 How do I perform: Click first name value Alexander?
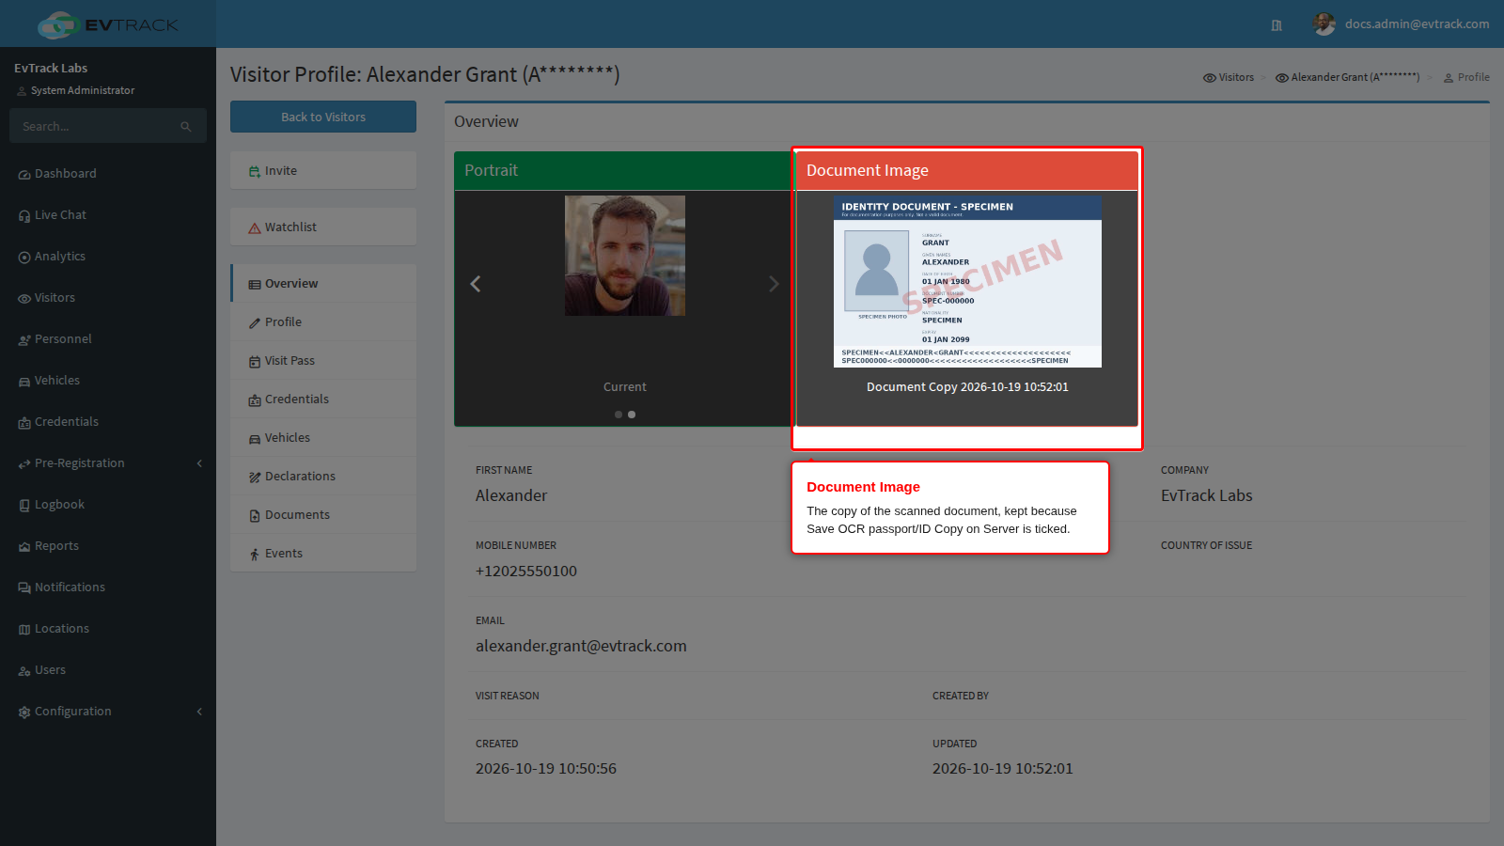click(x=511, y=495)
